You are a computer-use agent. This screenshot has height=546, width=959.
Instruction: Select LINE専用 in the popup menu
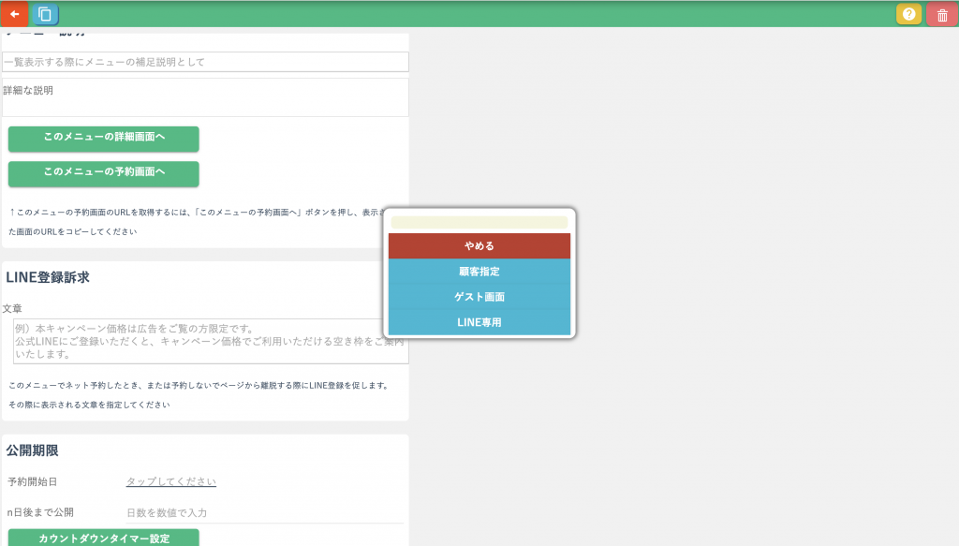pyautogui.click(x=479, y=322)
